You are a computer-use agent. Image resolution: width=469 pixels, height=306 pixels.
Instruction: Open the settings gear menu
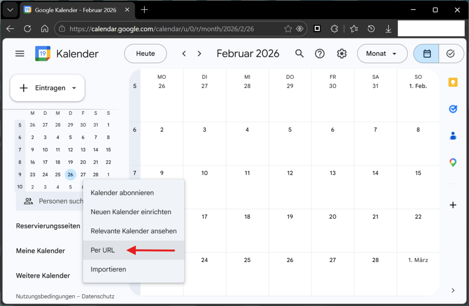[x=341, y=54]
